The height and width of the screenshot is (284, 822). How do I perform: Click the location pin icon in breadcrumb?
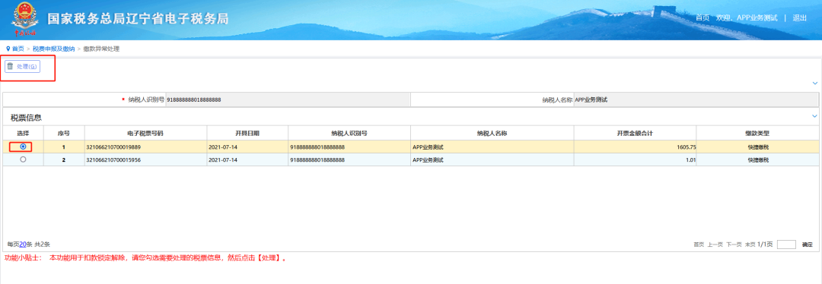(8, 49)
